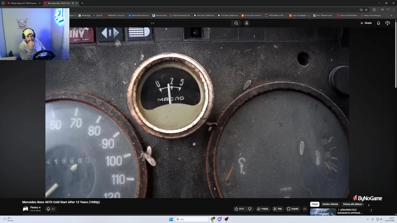Viewport: 397px width, 223px height.
Task: Open the WhatsApp bookmark
Action: [x=84, y=15]
